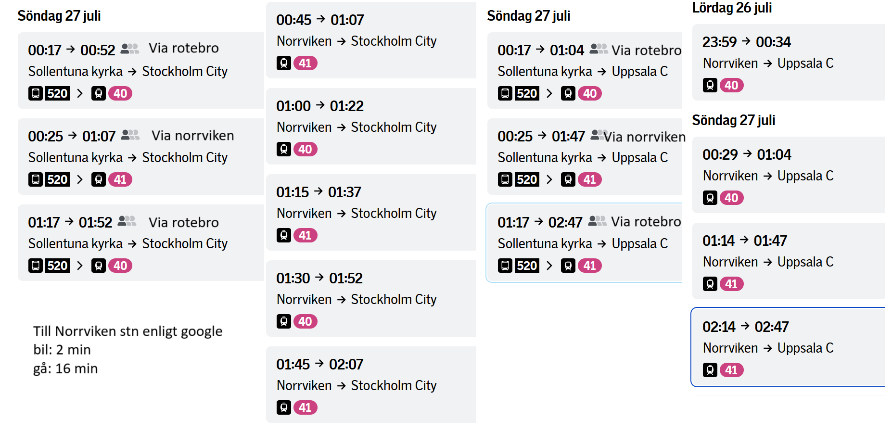The height and width of the screenshot is (432, 892).
Task: Click occupancy icon on 00:17→01:04 Uppsala trip
Action: 599,49
